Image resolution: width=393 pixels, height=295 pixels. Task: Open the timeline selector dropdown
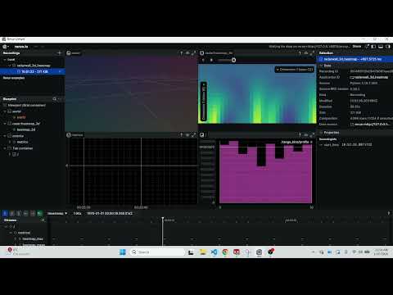pos(57,213)
